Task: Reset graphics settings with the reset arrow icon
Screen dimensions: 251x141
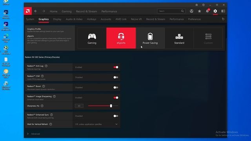Action: [223, 19]
